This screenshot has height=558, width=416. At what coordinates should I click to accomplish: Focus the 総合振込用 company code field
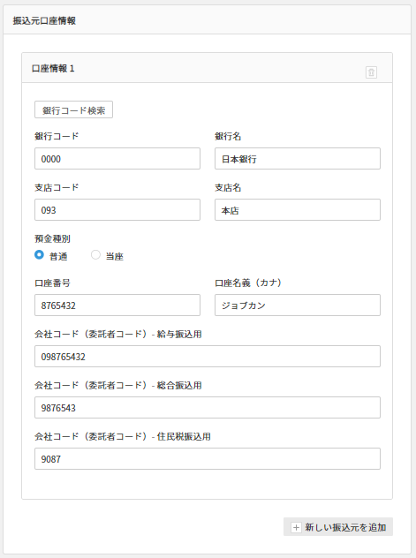coord(208,408)
